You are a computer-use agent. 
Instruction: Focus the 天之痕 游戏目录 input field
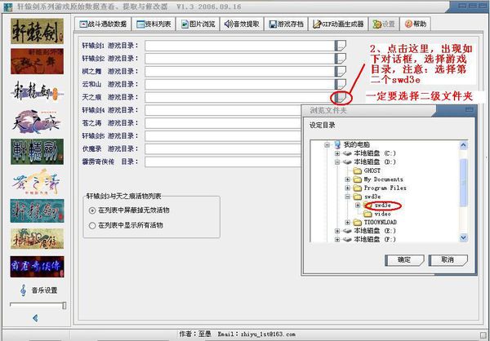click(239, 97)
